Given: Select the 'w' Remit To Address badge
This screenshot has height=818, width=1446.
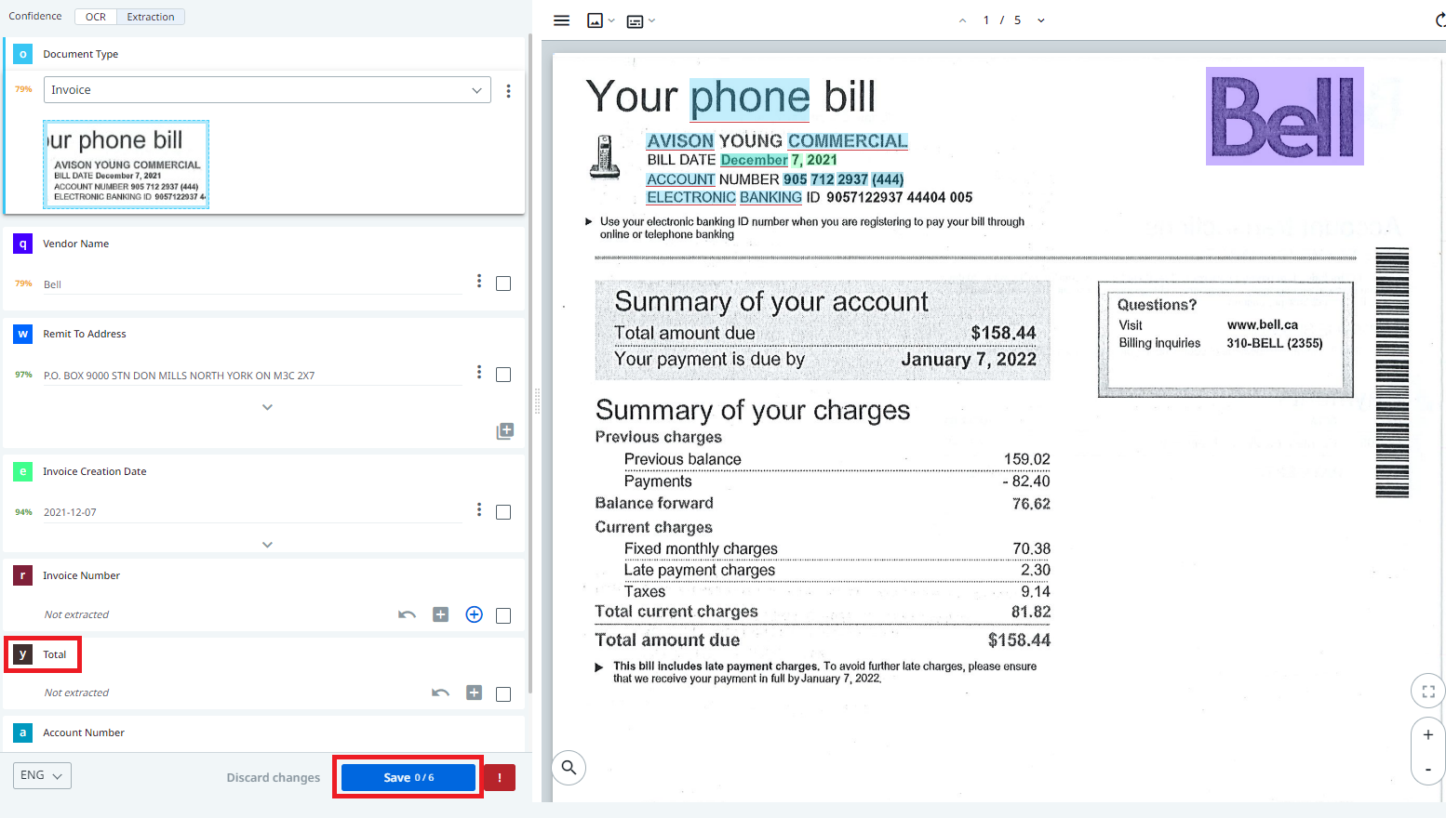Looking at the screenshot, I should (x=23, y=334).
